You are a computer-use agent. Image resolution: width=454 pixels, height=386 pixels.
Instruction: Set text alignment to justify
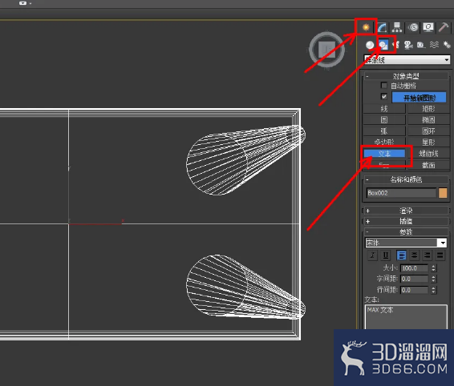click(x=440, y=255)
